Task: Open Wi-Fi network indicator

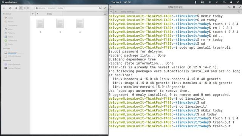Action: 209,2
